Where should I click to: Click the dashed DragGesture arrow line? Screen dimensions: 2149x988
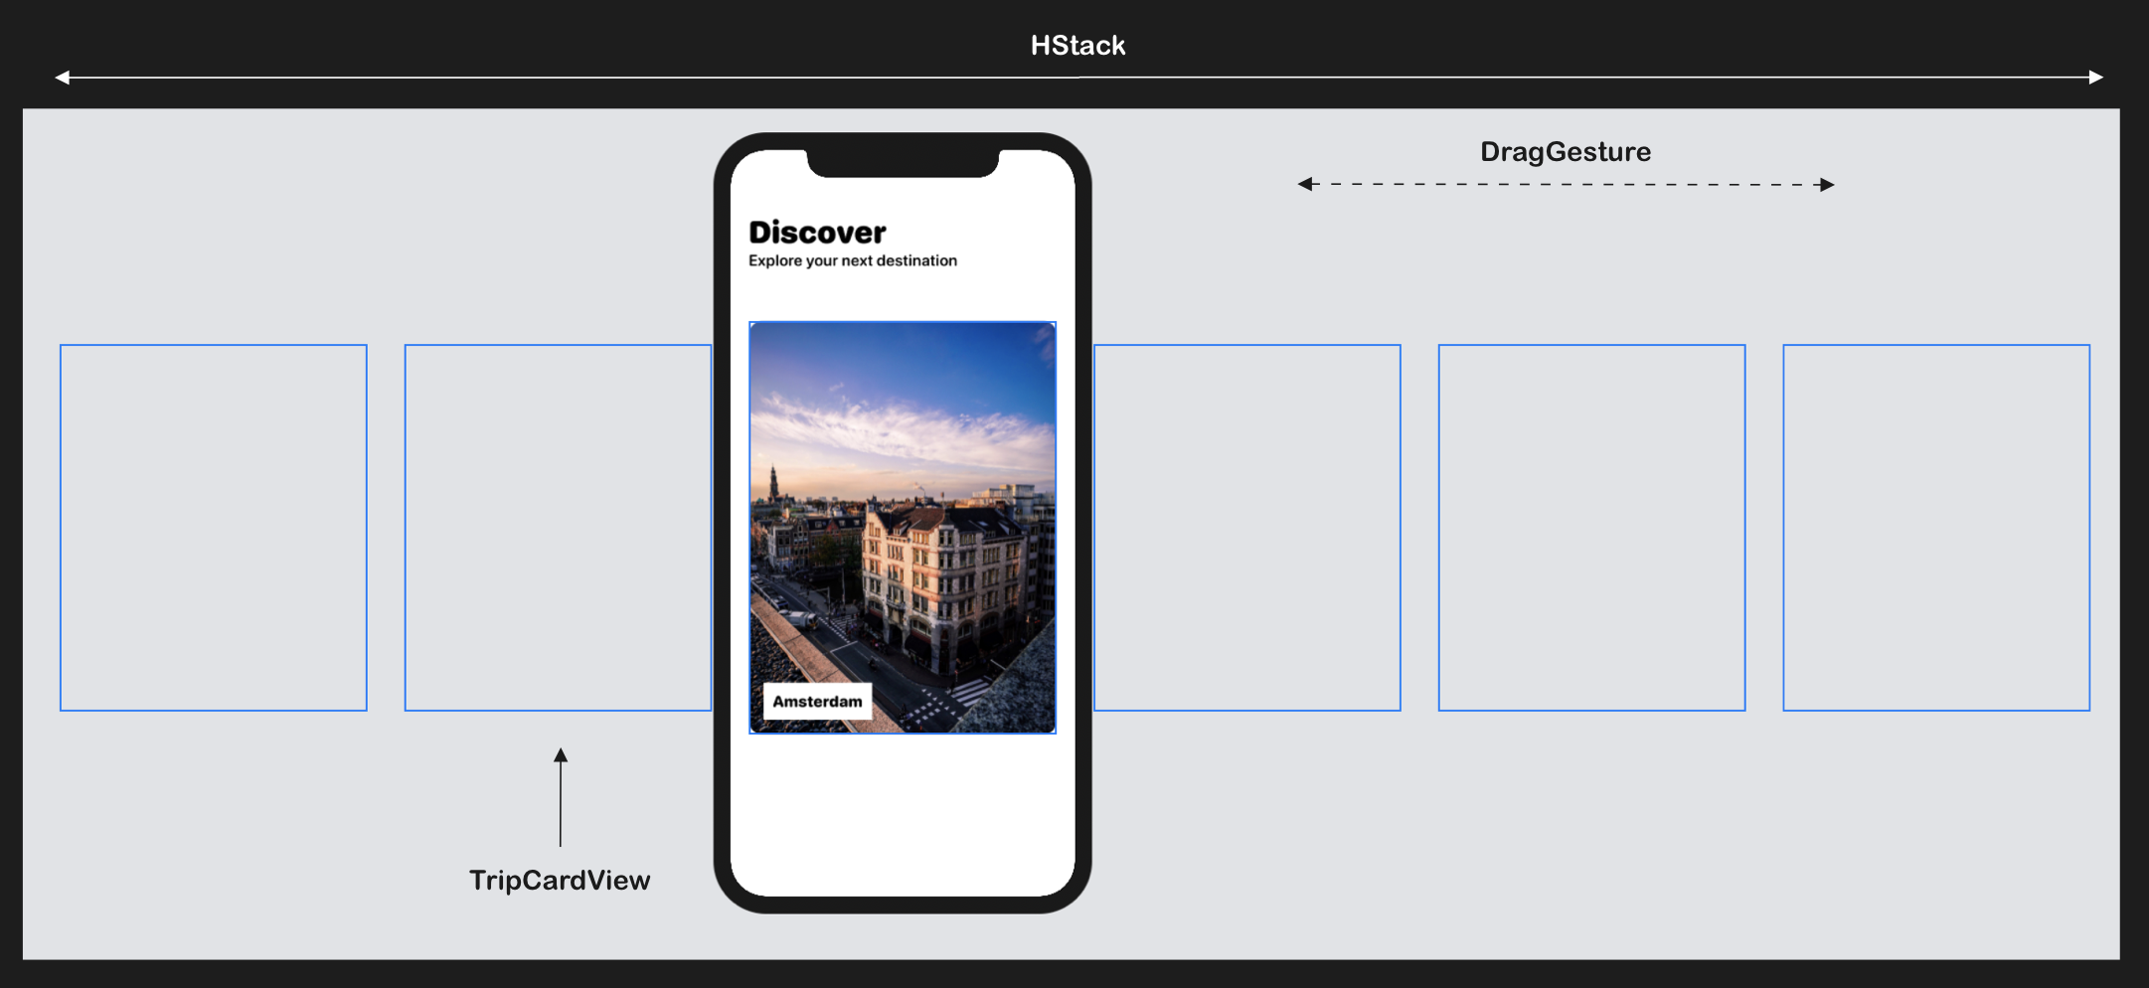(1566, 184)
